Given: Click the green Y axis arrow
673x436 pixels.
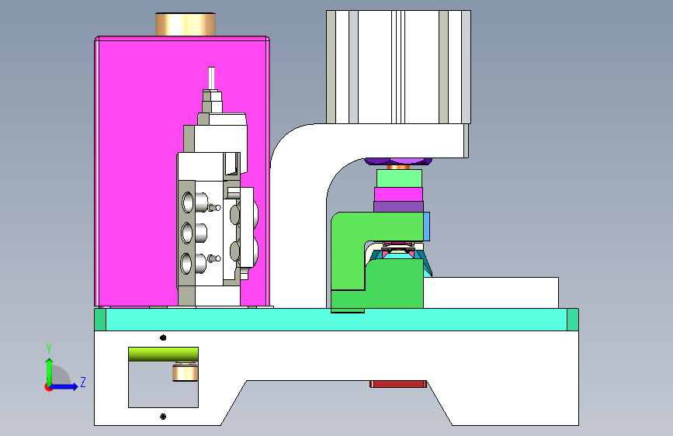Looking at the screenshot, I should click(50, 371).
